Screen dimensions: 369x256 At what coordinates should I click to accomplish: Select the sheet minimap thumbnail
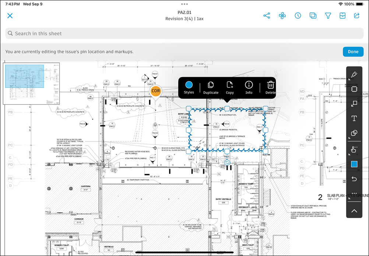[31, 83]
